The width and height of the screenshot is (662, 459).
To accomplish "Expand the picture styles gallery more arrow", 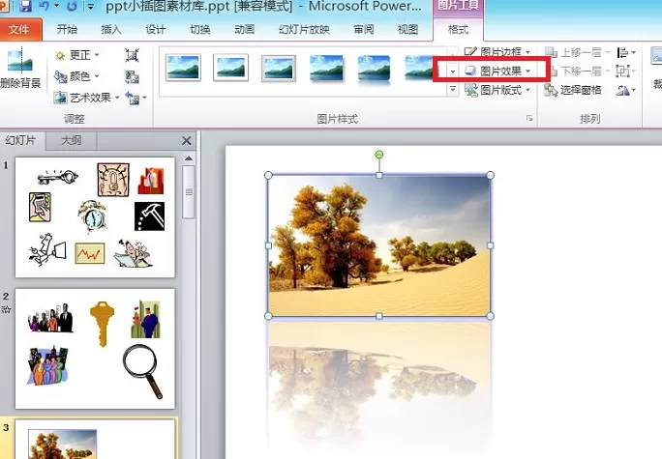I will click(x=453, y=89).
